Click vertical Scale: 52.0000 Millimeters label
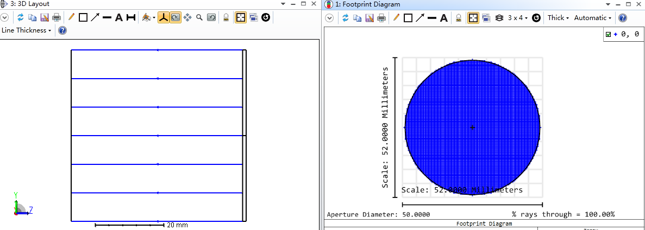Image resolution: width=645 pixels, height=230 pixels. coord(385,127)
